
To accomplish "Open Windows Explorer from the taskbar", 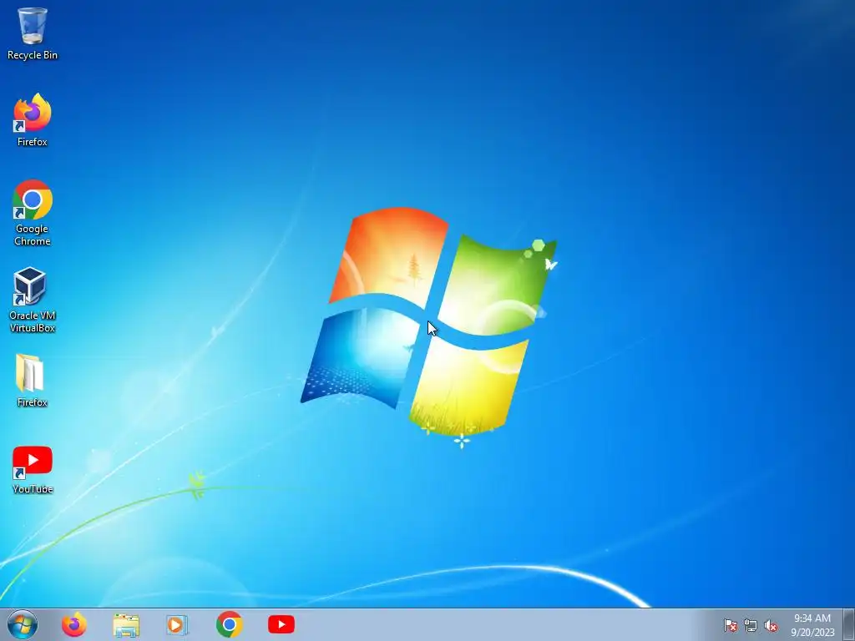I will [126, 624].
